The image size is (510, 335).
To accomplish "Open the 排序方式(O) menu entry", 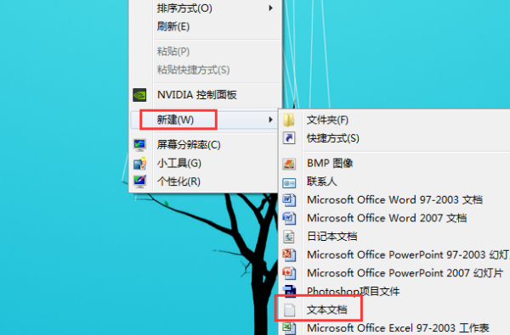I will click(184, 8).
